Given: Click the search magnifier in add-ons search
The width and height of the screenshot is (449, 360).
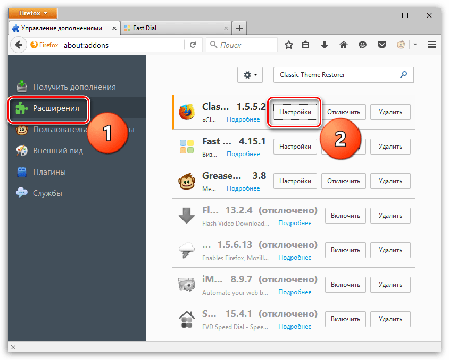Looking at the screenshot, I should [x=404, y=75].
